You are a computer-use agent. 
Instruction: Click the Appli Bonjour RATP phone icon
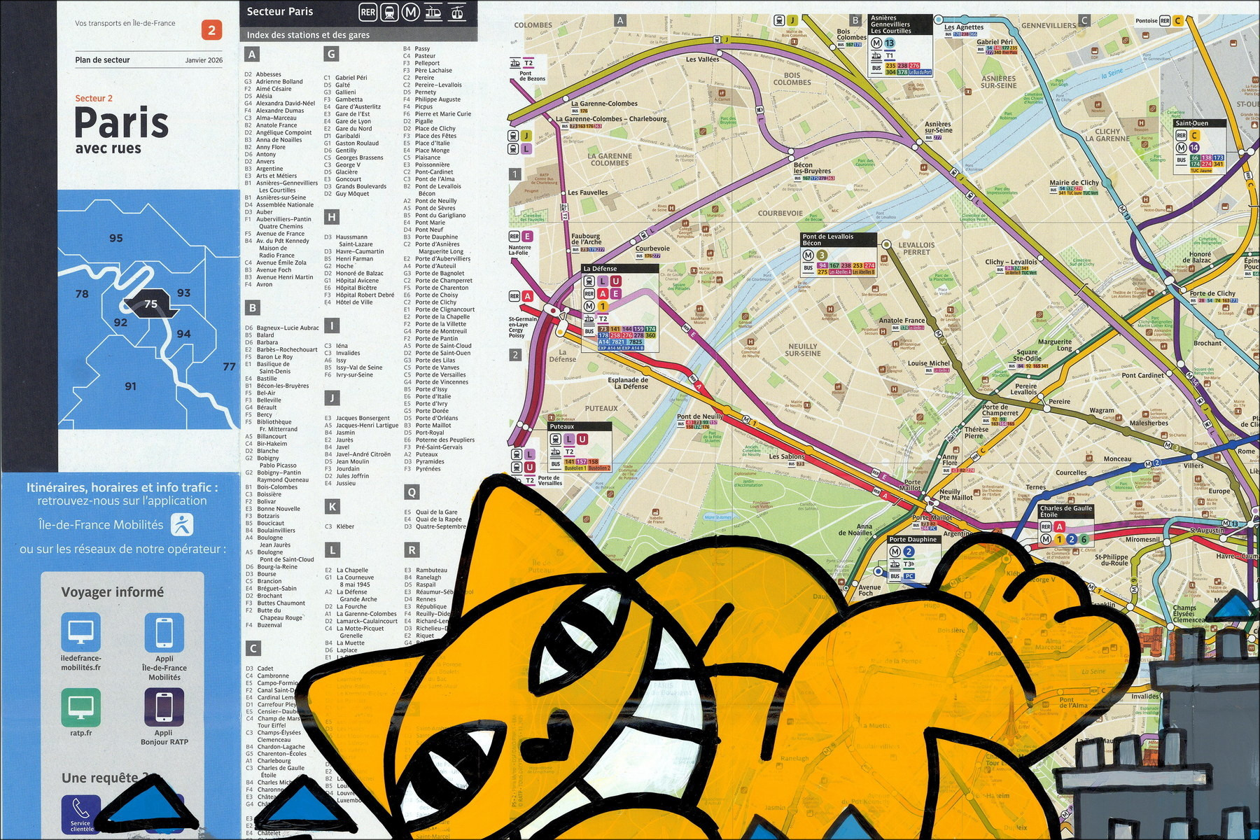pyautogui.click(x=164, y=707)
